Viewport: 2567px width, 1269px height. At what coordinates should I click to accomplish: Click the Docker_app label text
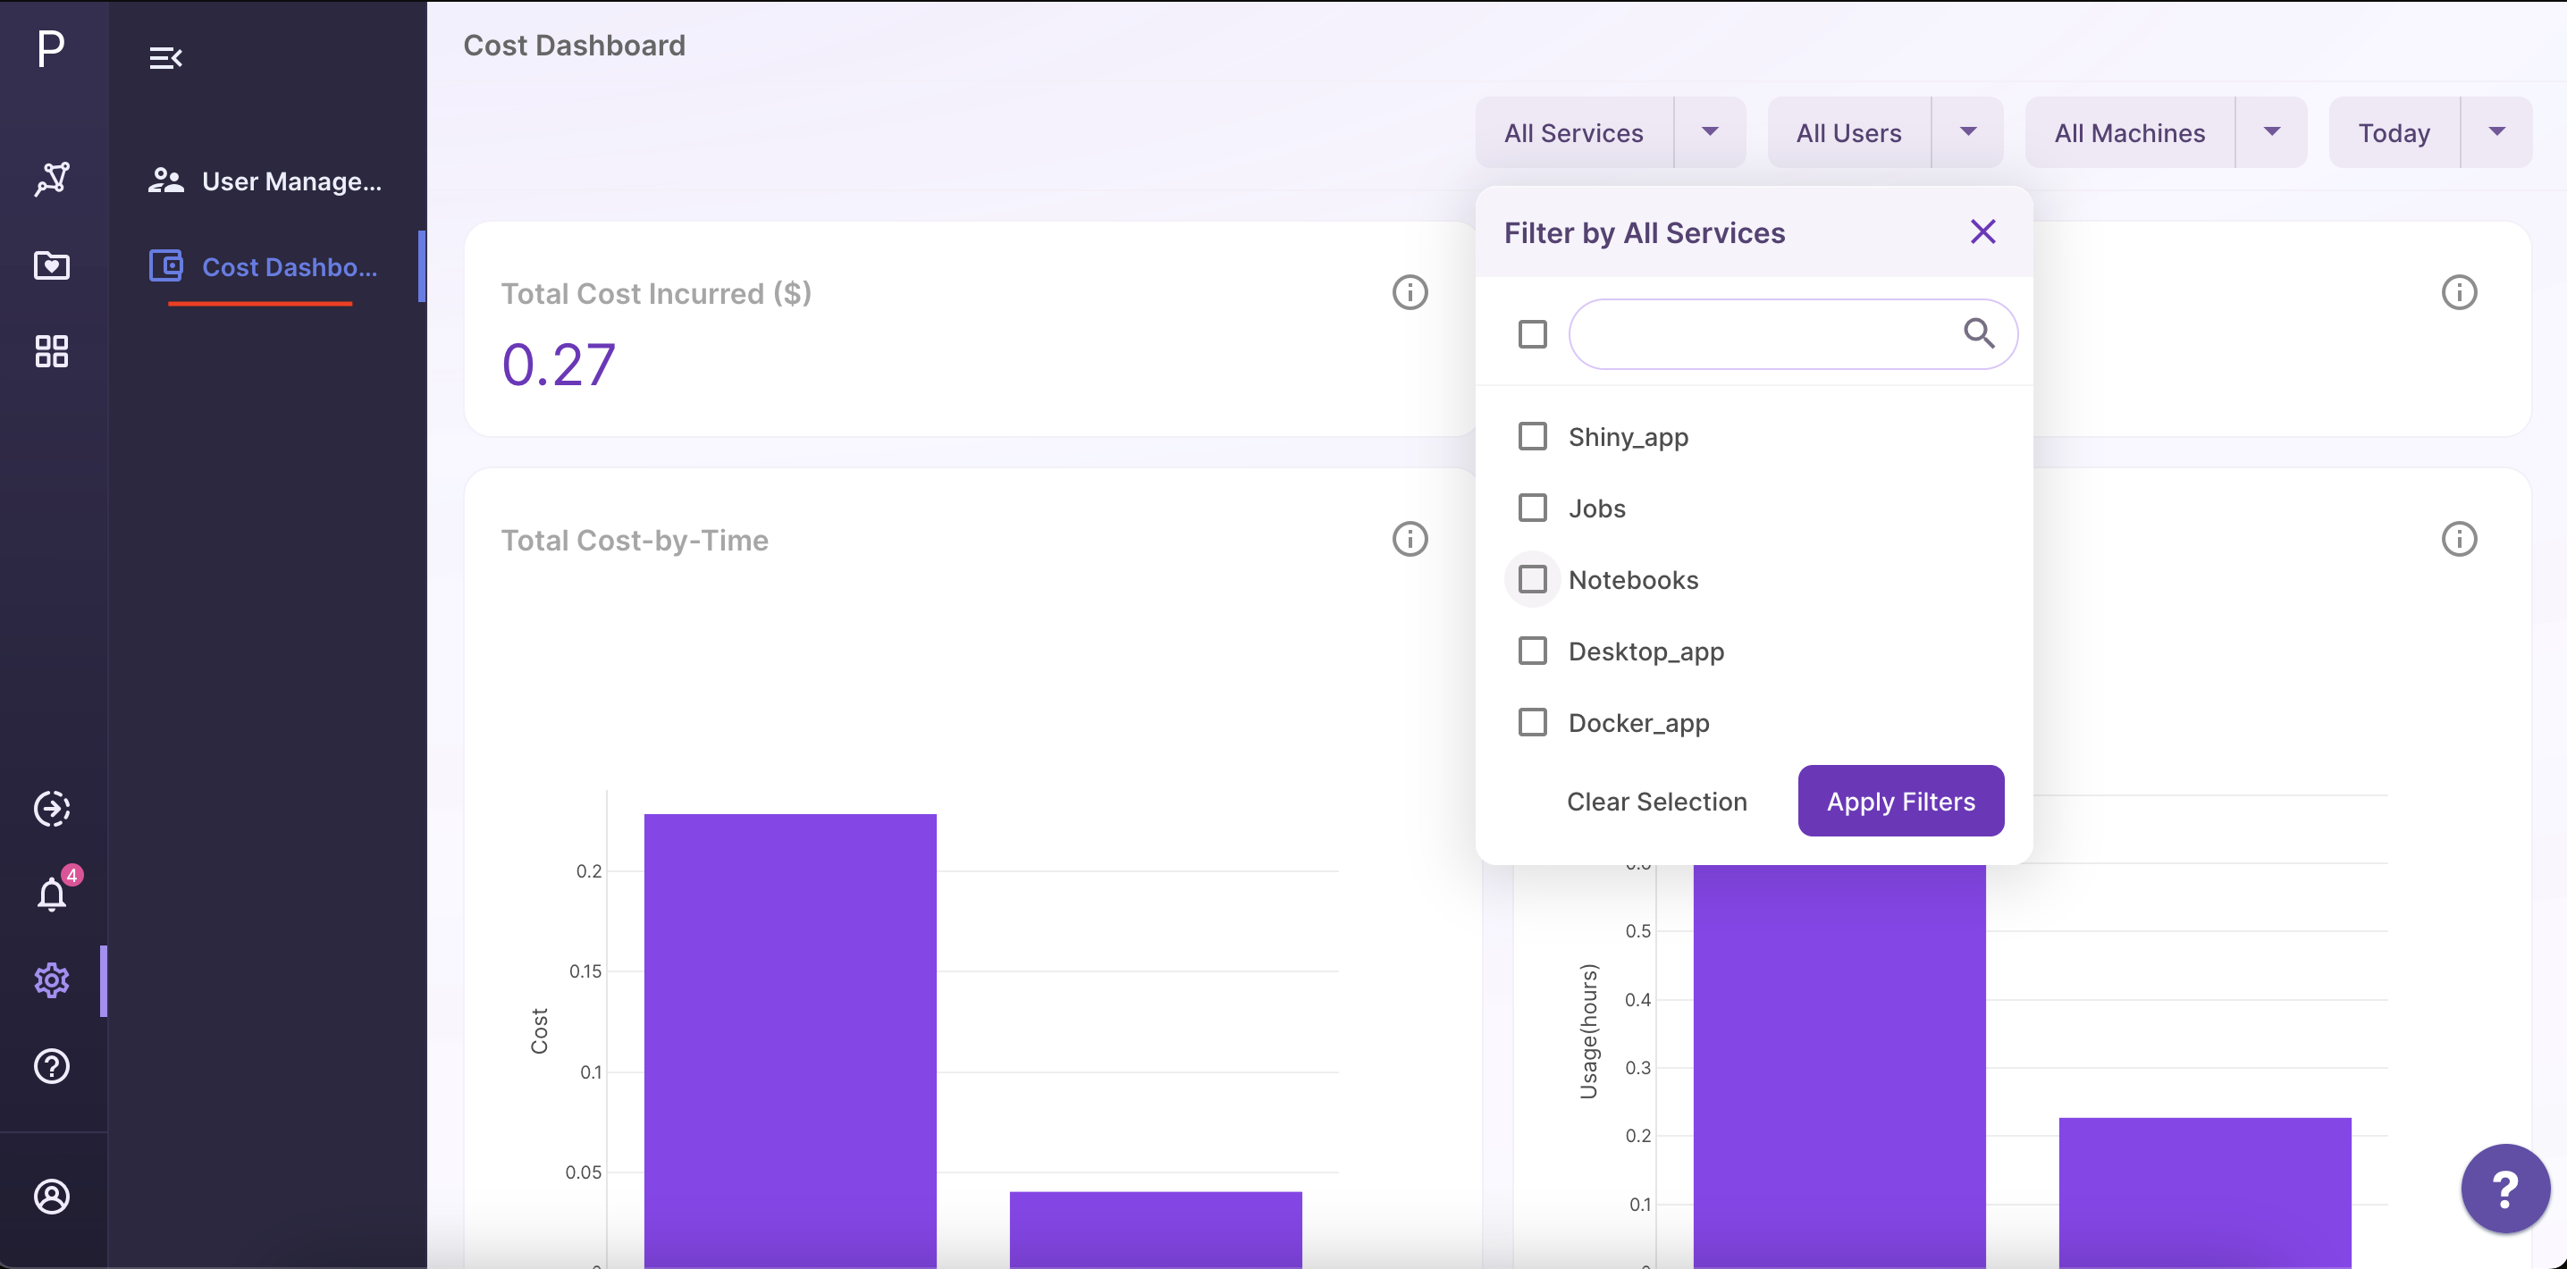(x=1639, y=723)
